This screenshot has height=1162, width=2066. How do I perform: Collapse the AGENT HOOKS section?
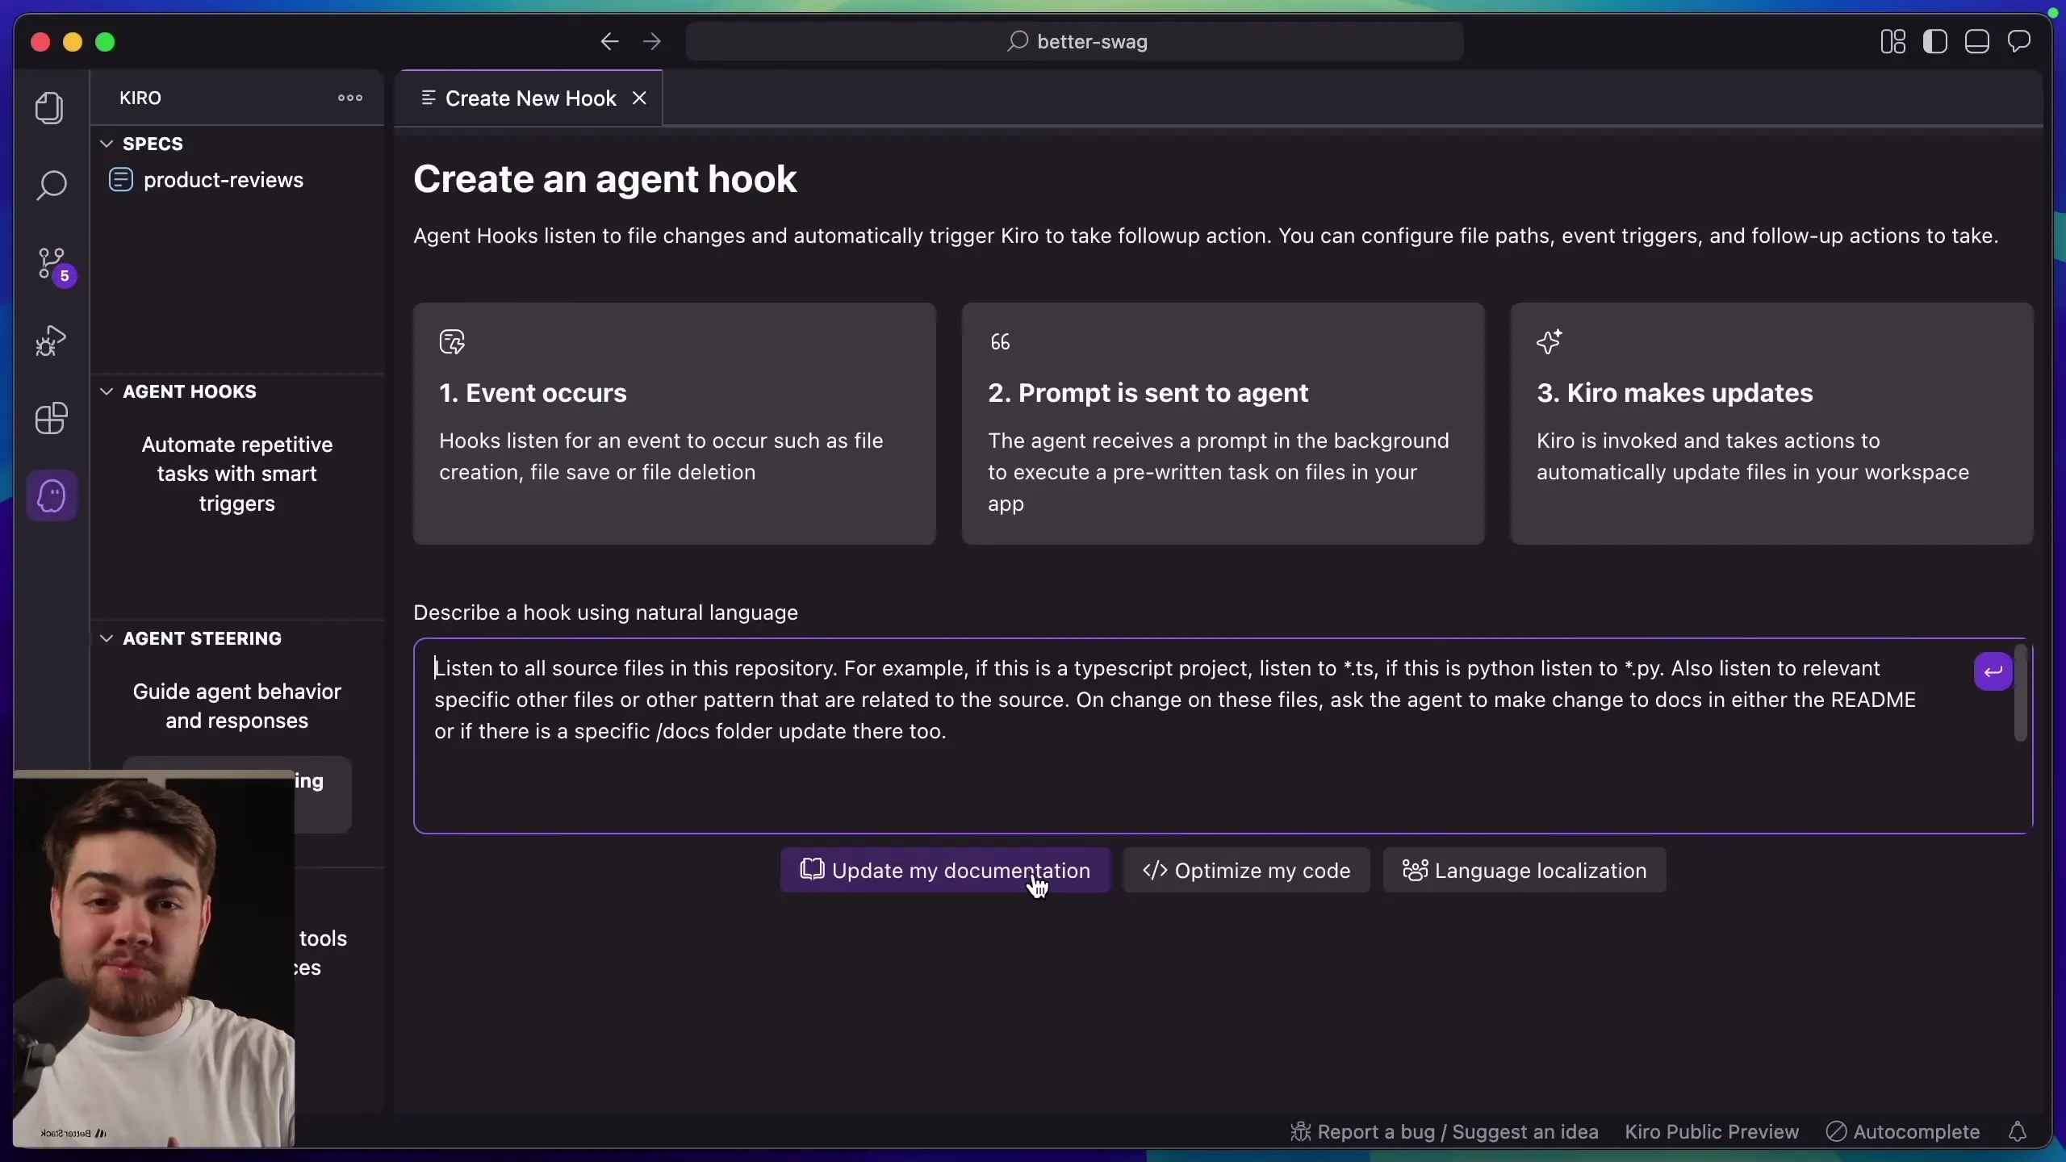tap(107, 391)
